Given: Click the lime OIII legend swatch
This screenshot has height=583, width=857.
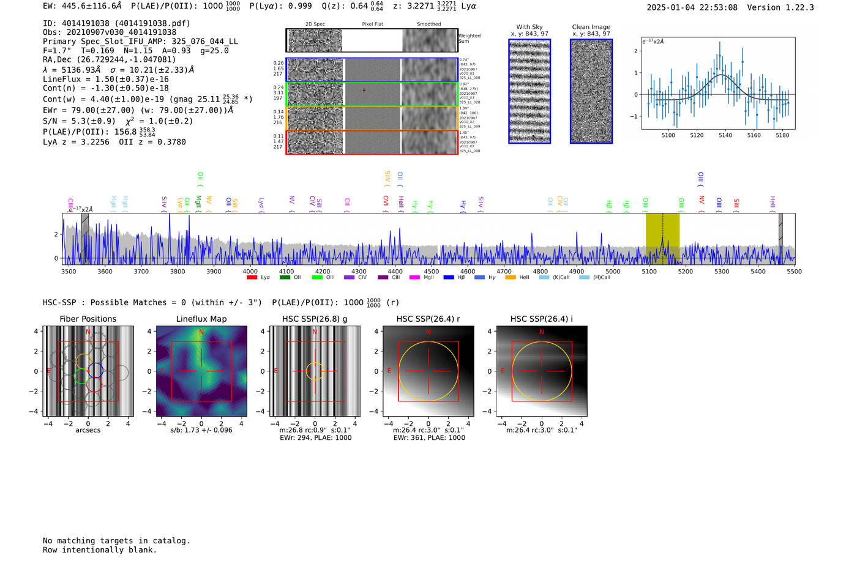Looking at the screenshot, I should [x=317, y=278].
